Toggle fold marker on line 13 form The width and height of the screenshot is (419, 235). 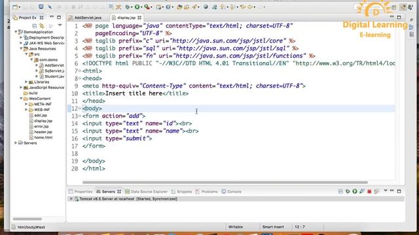tap(80, 116)
